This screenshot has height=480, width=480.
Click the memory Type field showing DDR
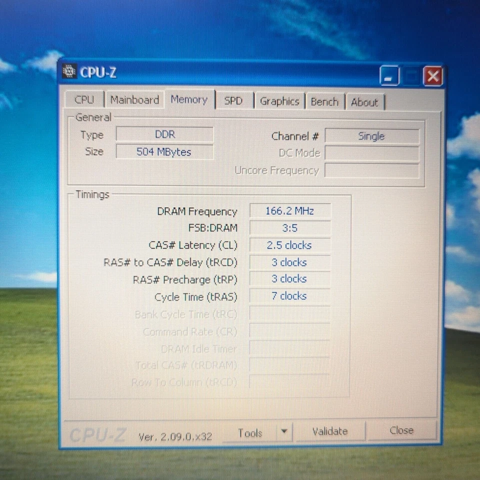[x=164, y=134]
